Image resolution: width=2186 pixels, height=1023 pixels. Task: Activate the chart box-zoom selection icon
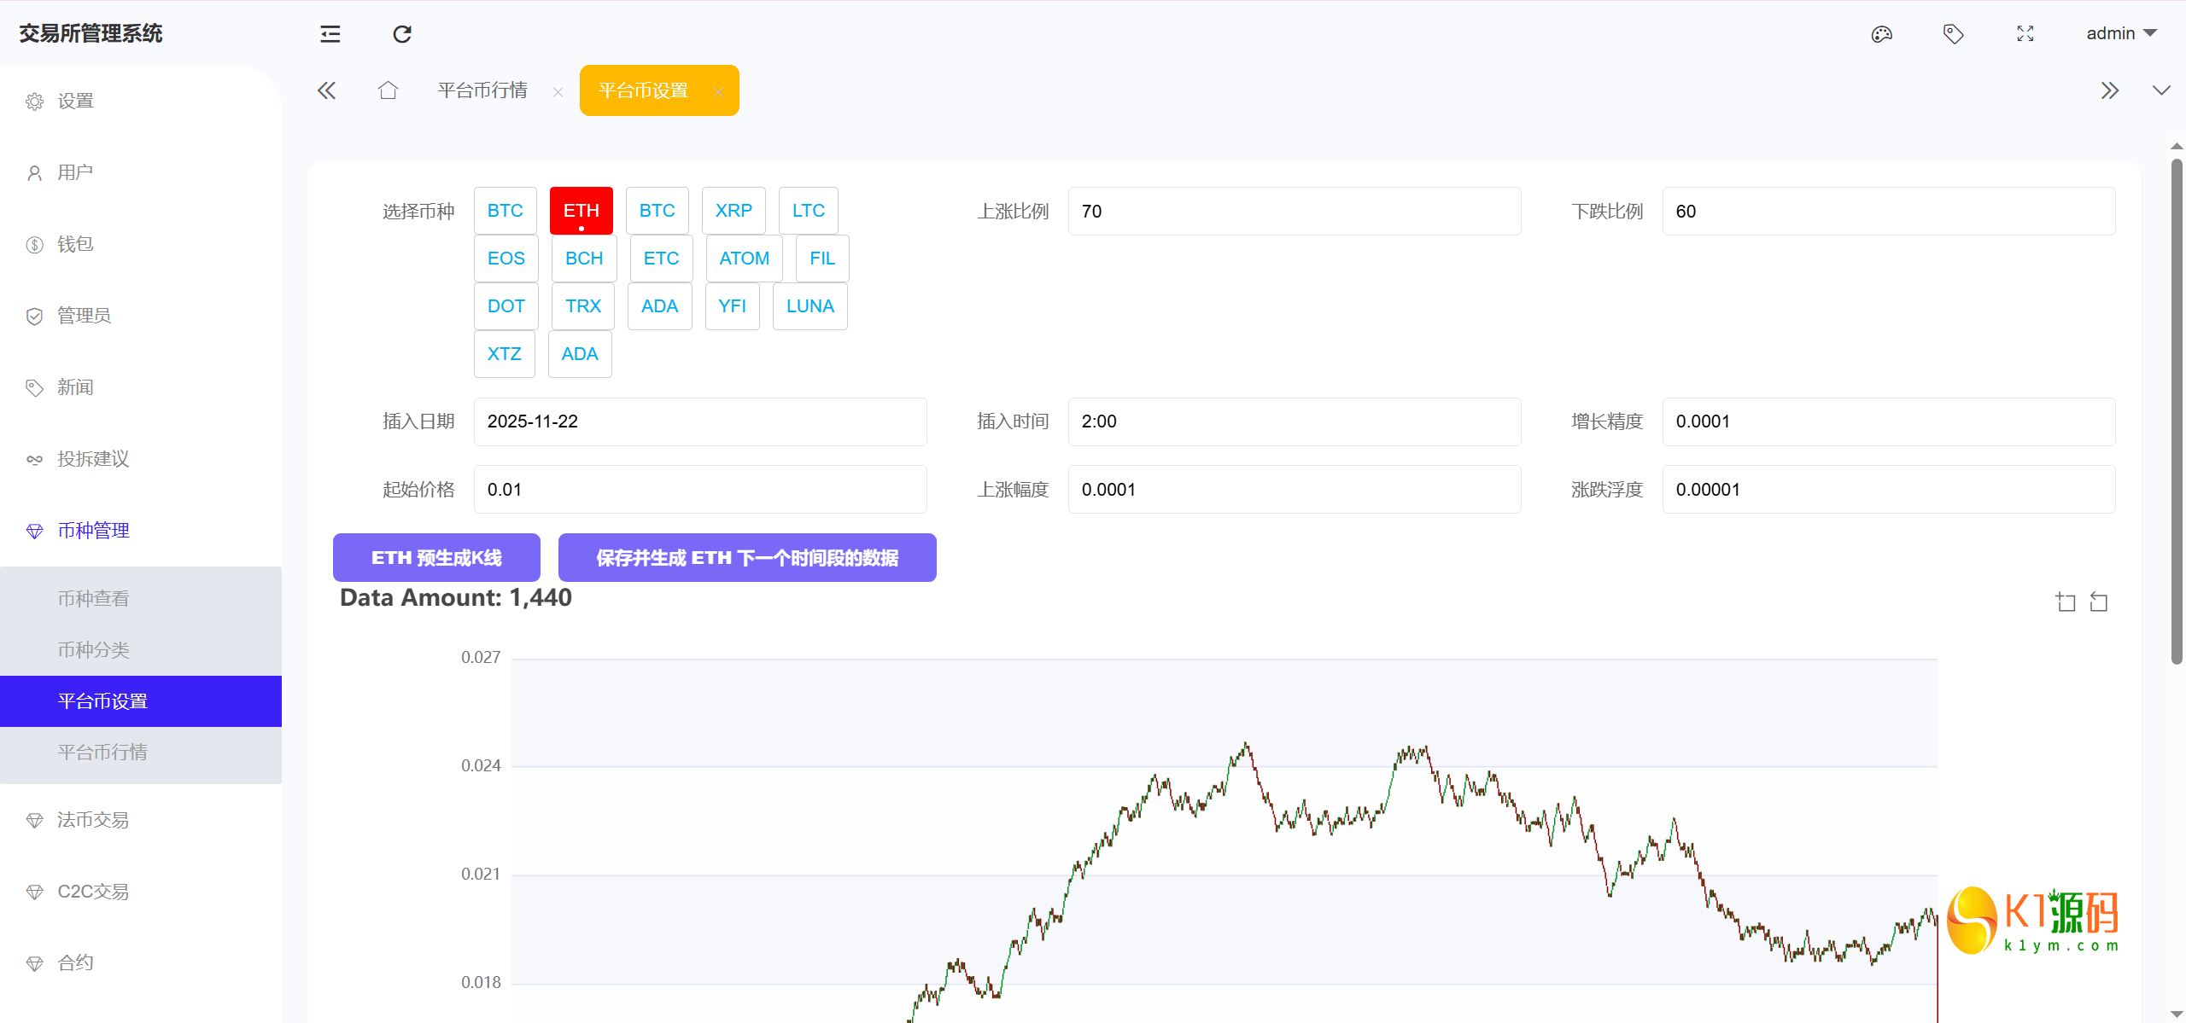click(2066, 602)
